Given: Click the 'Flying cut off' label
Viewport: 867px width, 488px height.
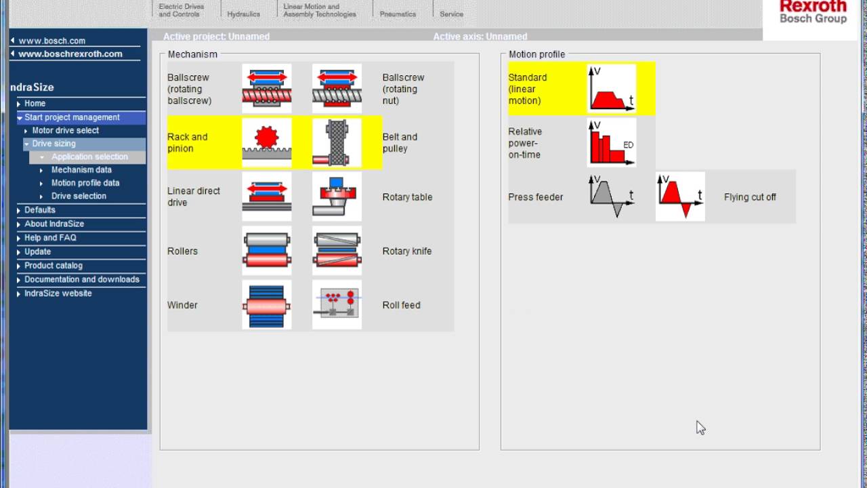Looking at the screenshot, I should pyautogui.click(x=750, y=197).
